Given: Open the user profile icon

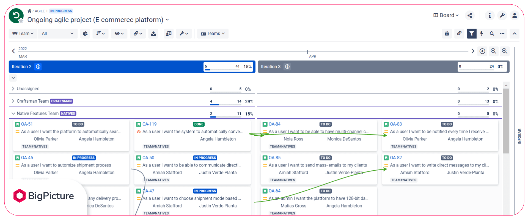Looking at the screenshot, I should click(515, 15).
